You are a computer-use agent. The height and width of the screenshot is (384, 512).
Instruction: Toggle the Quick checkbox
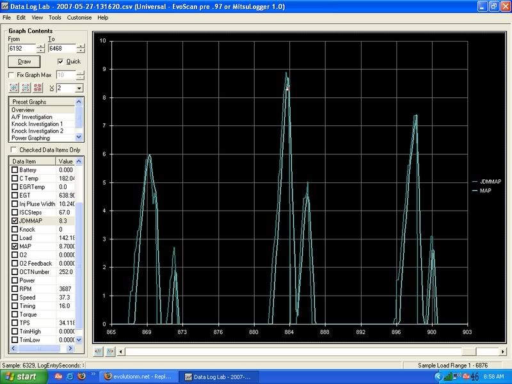pyautogui.click(x=61, y=61)
